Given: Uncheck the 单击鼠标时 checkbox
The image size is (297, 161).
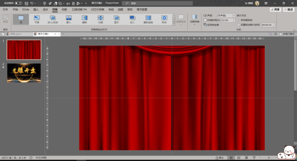Looking at the screenshot, I should [238, 20].
